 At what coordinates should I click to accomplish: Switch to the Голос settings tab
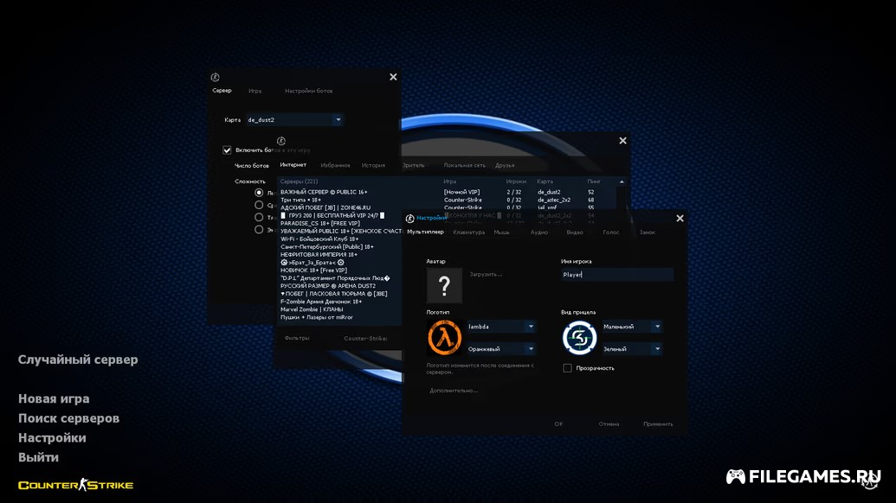pos(611,232)
